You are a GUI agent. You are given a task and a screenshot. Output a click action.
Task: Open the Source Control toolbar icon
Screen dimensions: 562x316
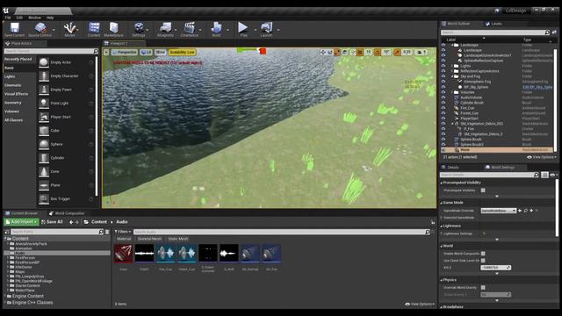(x=40, y=28)
